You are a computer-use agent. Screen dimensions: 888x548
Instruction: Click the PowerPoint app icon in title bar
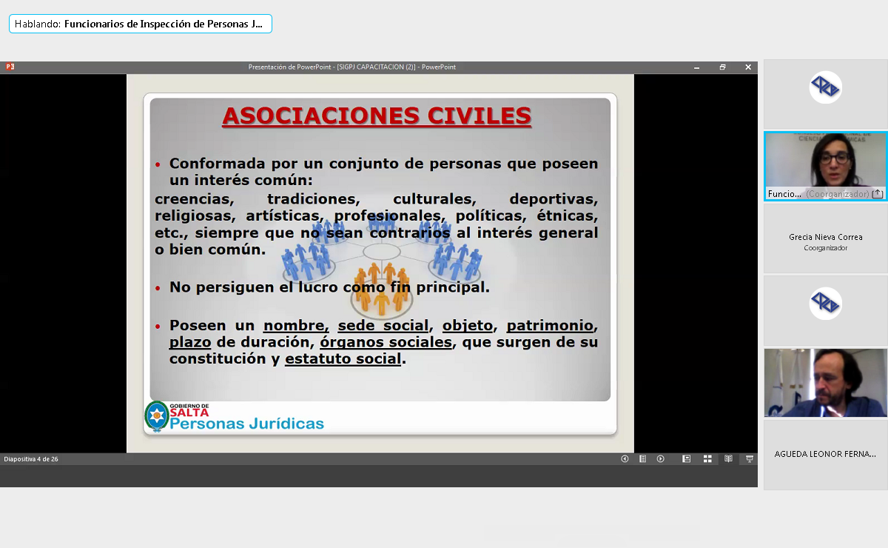click(10, 67)
